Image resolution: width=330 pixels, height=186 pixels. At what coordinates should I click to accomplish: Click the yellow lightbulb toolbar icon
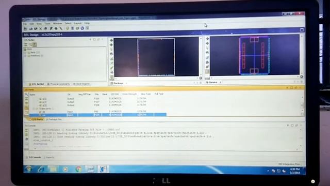[x=68, y=28]
